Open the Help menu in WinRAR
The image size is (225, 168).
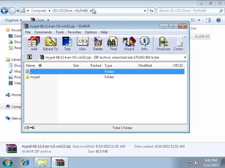[104, 32]
